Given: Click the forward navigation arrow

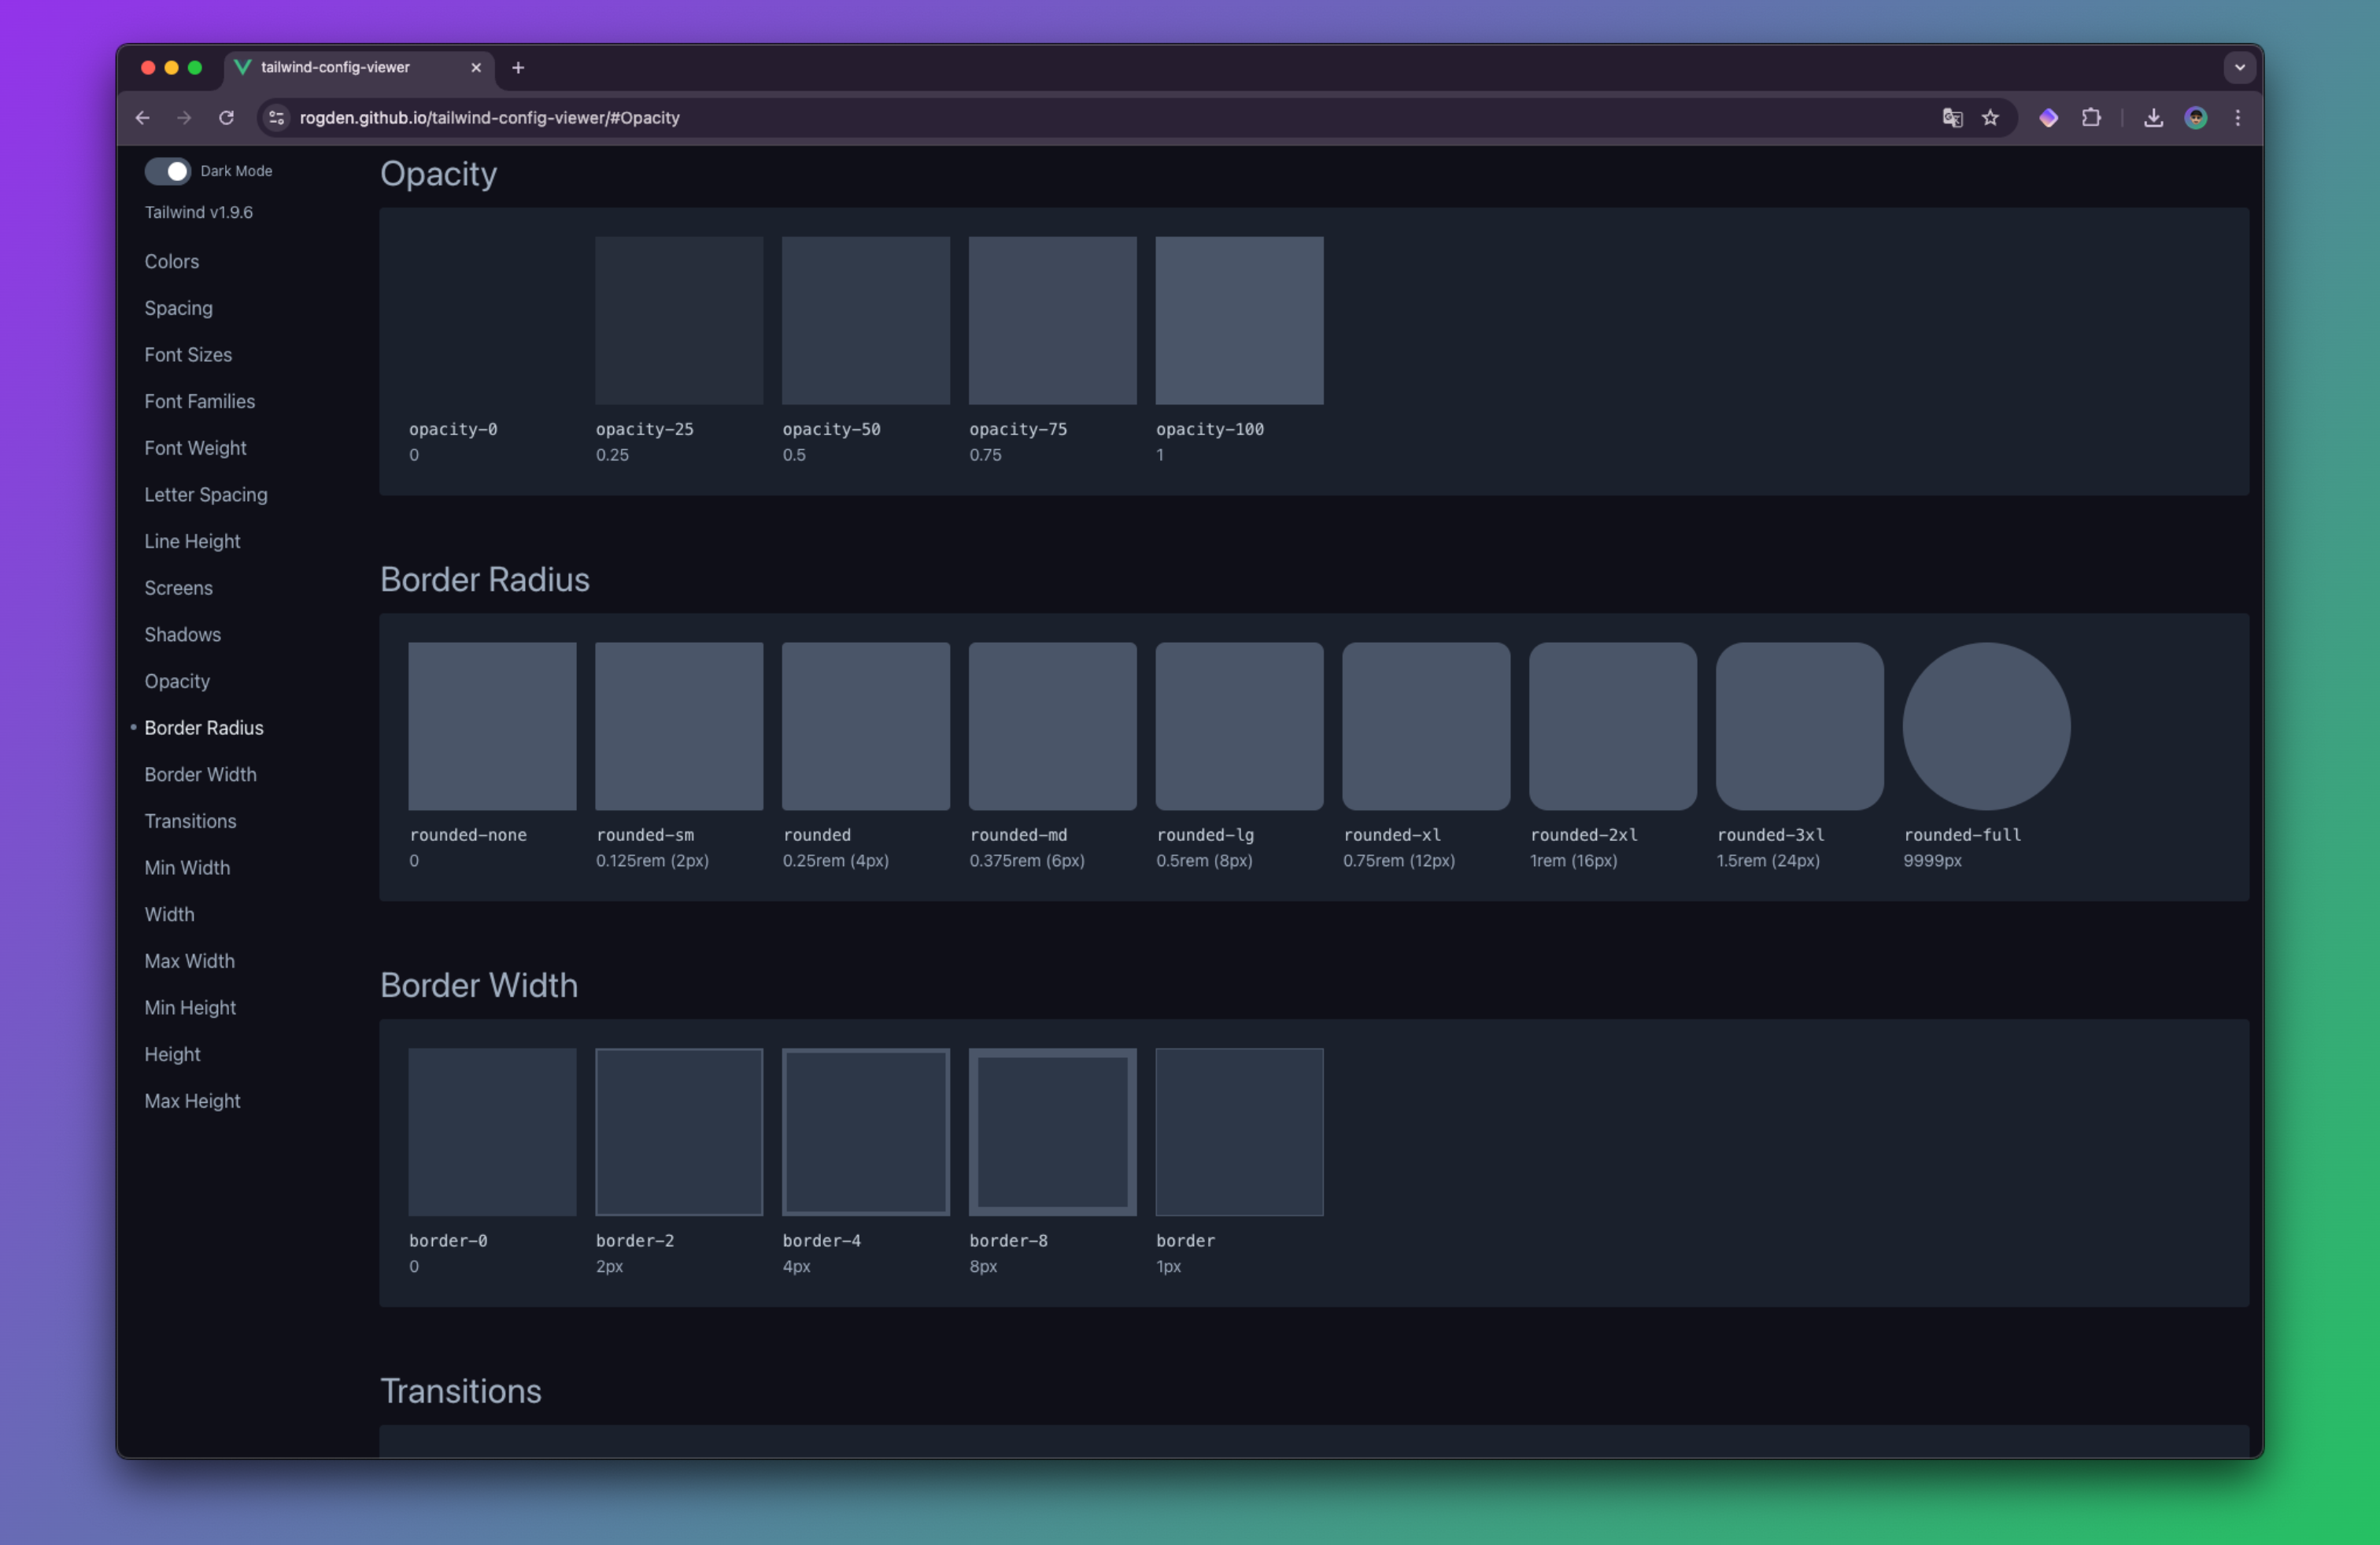Looking at the screenshot, I should (184, 118).
